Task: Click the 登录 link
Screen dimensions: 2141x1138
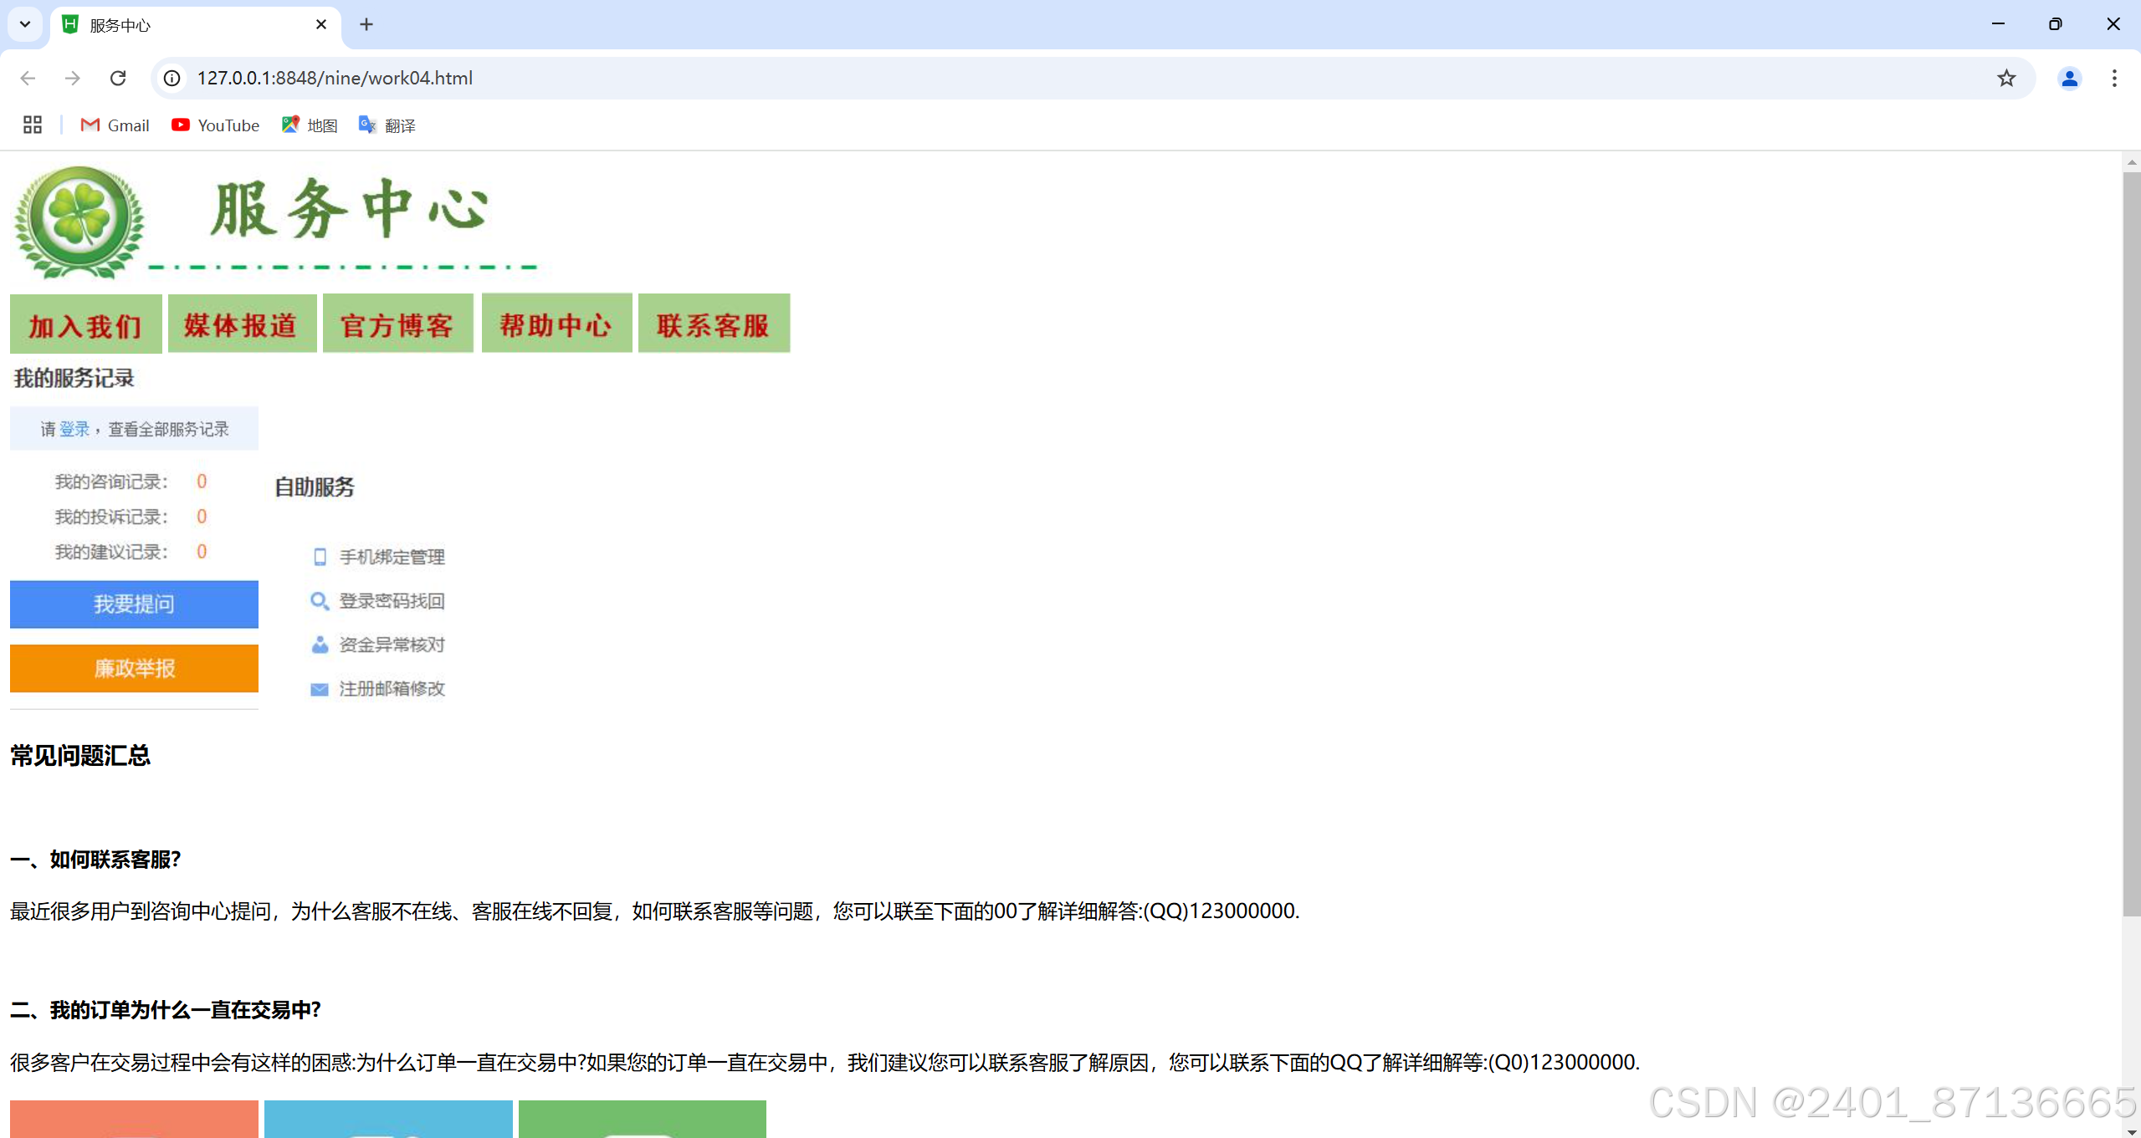Action: (74, 429)
